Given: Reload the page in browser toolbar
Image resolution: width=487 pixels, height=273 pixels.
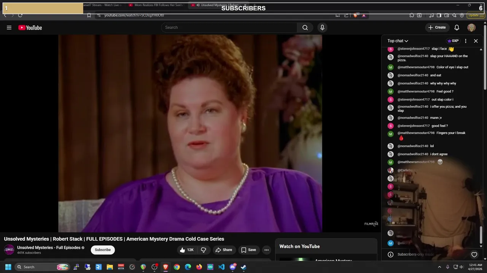Looking at the screenshot, I should (20, 15).
